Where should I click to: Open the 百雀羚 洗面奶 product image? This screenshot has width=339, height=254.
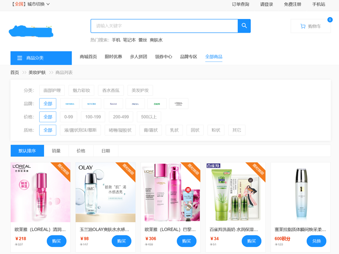tap(236, 192)
